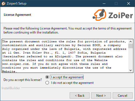Screen dimensions: 135x101
Task: Click the 'Zoiper5 Setup' title bar text
Action: (16, 3)
